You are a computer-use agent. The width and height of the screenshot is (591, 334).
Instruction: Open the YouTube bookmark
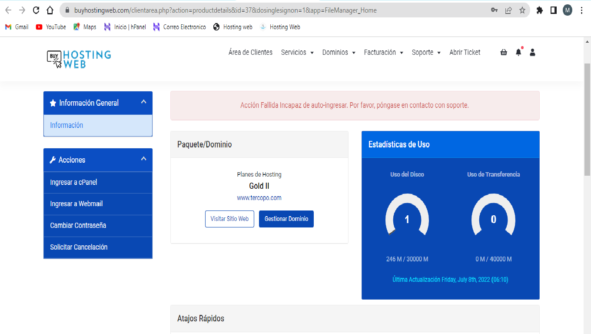pos(51,27)
